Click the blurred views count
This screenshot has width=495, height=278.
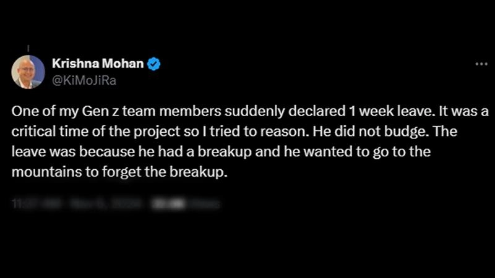(186, 203)
